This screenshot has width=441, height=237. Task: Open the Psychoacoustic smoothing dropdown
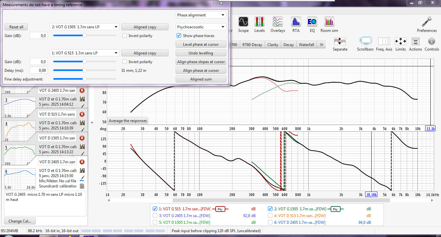click(201, 27)
